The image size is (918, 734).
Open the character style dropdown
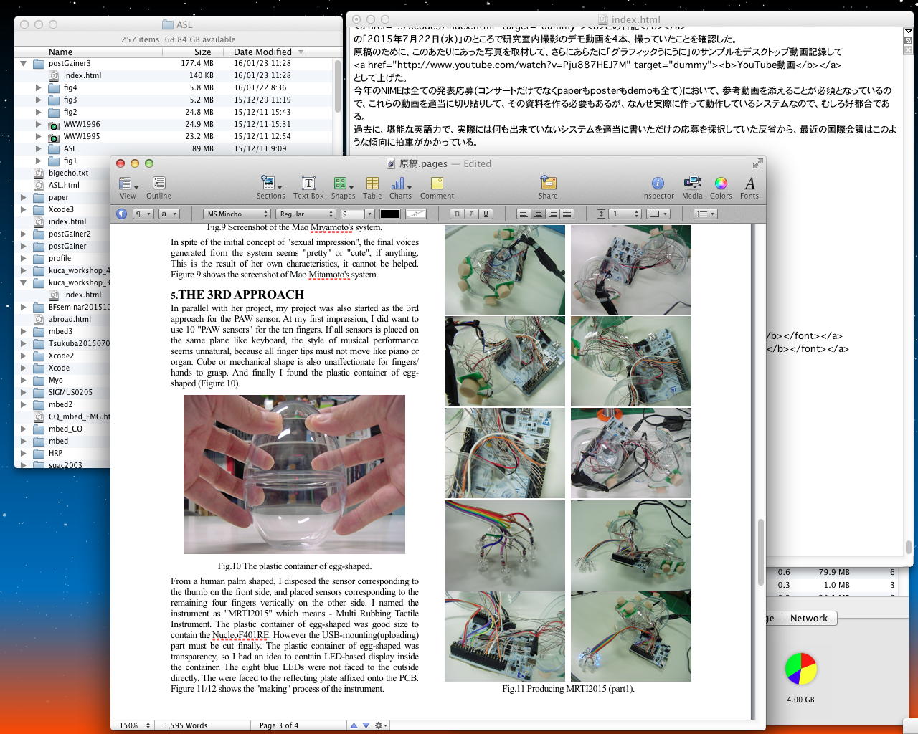click(x=169, y=214)
